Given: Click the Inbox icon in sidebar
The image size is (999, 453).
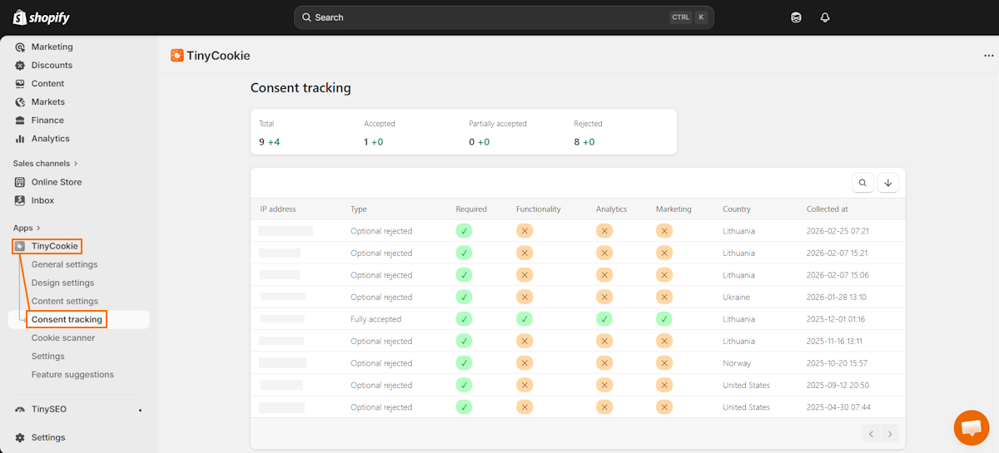Looking at the screenshot, I should coord(20,200).
